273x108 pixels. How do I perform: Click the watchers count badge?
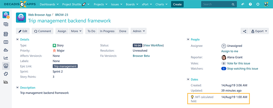pos(224,69)
